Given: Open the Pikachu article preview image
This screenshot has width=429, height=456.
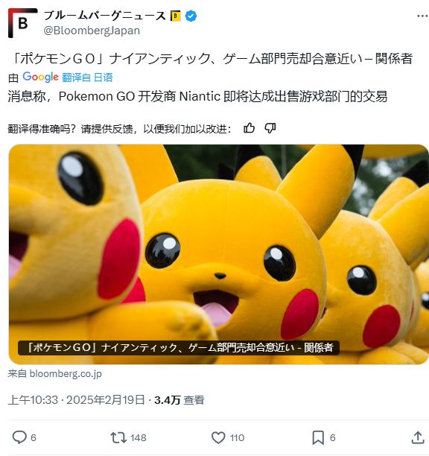Looking at the screenshot, I should coord(218,254).
